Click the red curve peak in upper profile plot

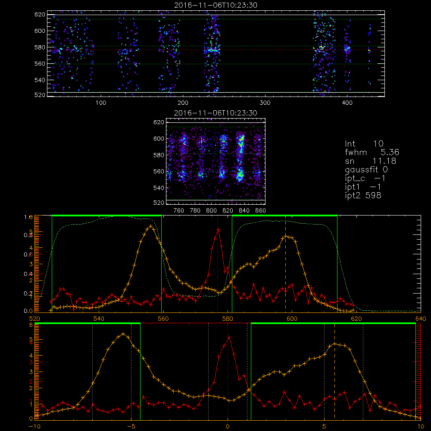coord(218,229)
